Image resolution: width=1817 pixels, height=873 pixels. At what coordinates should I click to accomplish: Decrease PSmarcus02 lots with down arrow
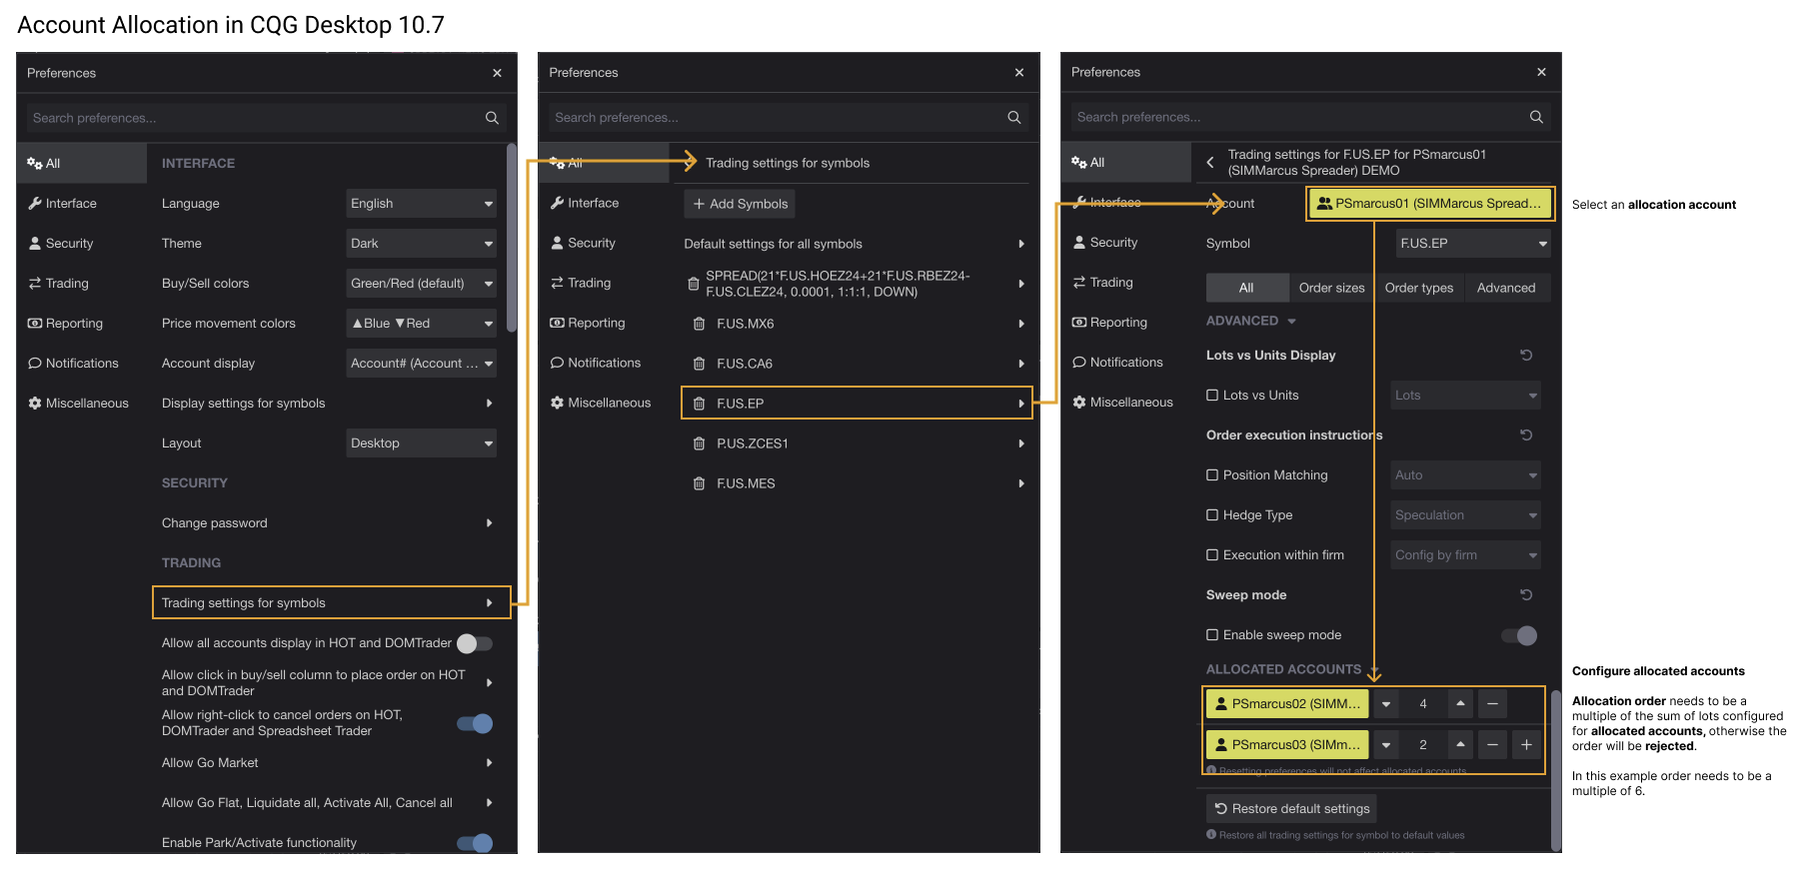tap(1386, 704)
